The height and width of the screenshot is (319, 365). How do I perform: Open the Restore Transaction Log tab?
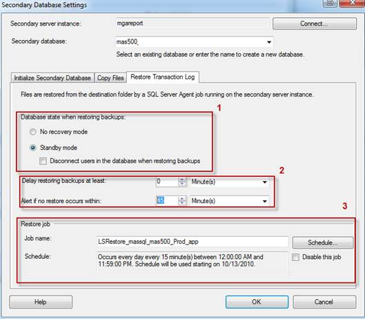[x=162, y=77]
